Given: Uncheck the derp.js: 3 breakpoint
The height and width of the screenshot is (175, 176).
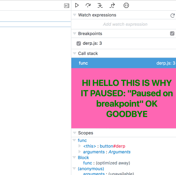Looking at the screenshot, I should point(79,43).
